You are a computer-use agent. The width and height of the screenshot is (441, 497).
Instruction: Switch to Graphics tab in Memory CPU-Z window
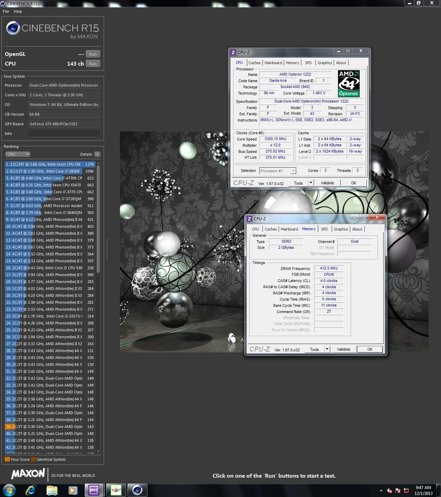pos(341,229)
